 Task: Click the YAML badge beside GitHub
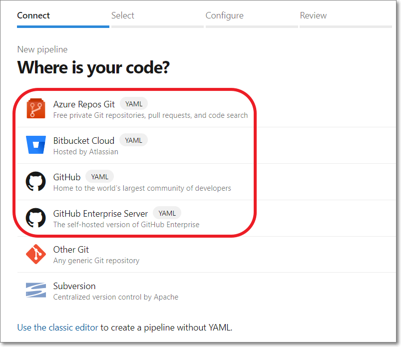click(x=99, y=177)
